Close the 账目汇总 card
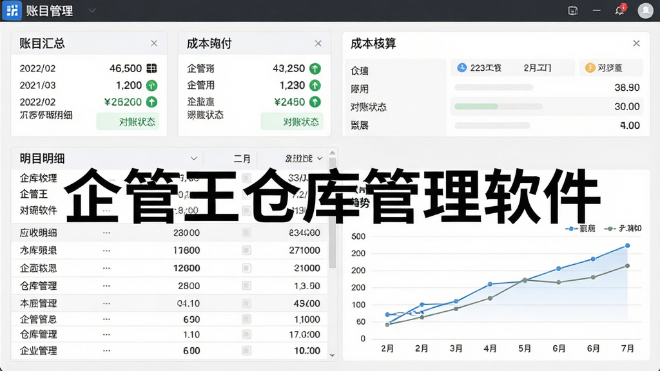Screen dimensions: 660x371 (x=154, y=43)
